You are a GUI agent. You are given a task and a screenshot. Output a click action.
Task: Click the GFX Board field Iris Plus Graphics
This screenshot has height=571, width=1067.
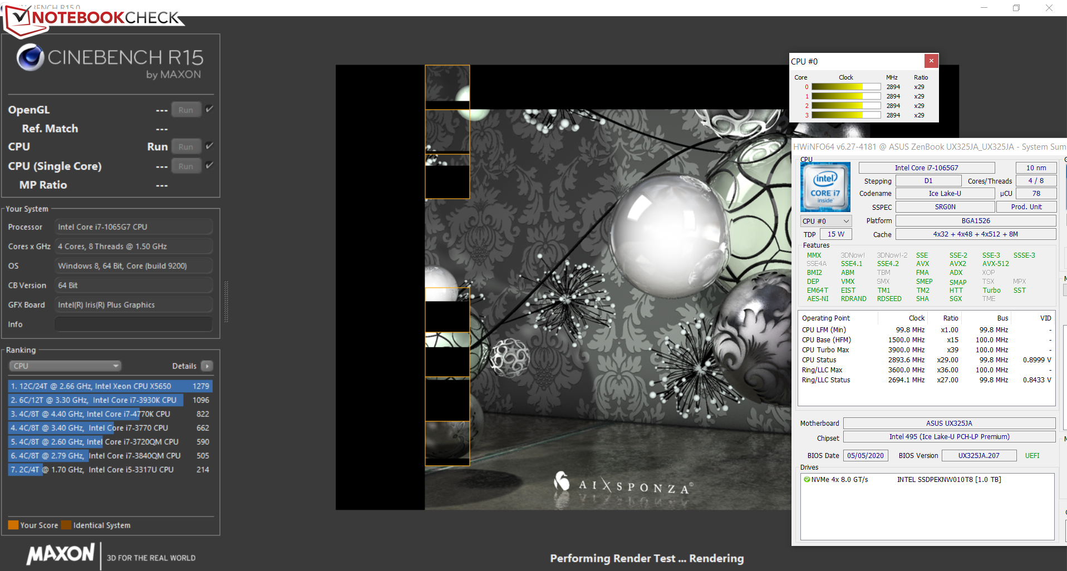(x=134, y=304)
